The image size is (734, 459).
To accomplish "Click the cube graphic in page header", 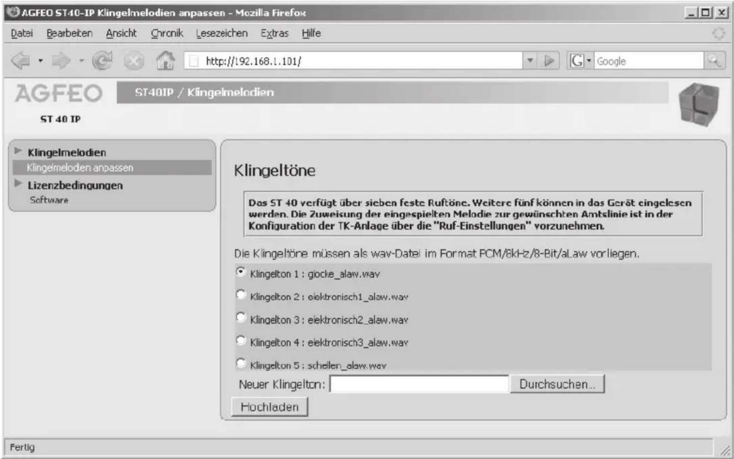I will pyautogui.click(x=699, y=104).
